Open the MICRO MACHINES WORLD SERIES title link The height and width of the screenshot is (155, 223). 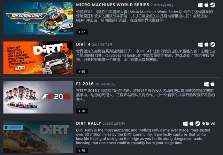point(113,5)
